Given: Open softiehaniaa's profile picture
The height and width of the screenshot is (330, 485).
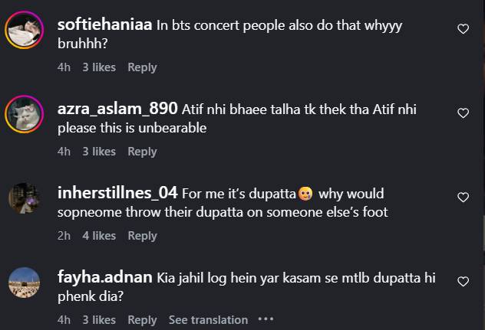Looking at the screenshot, I should pyautogui.click(x=24, y=30).
